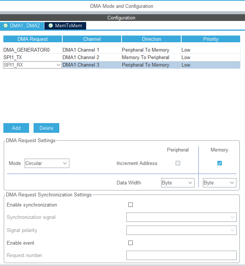Click the DMA Request column header
This screenshot has height=266, width=245.
coord(32,39)
